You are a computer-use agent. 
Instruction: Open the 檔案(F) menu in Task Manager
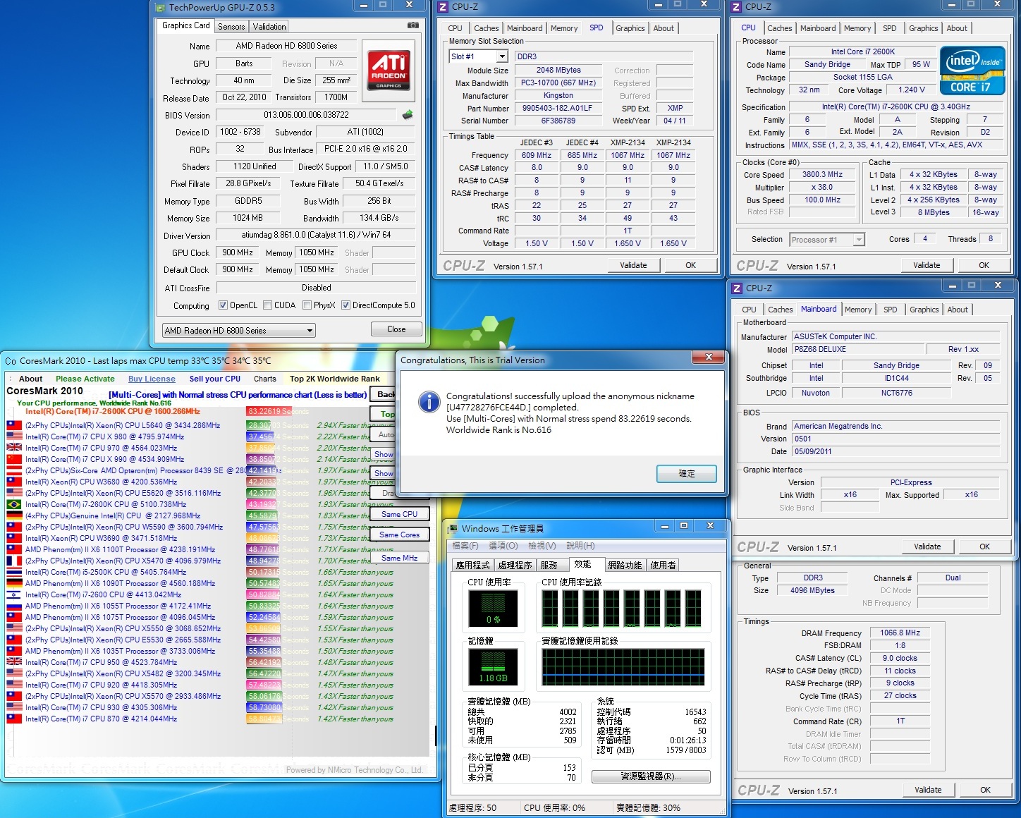pyautogui.click(x=465, y=546)
